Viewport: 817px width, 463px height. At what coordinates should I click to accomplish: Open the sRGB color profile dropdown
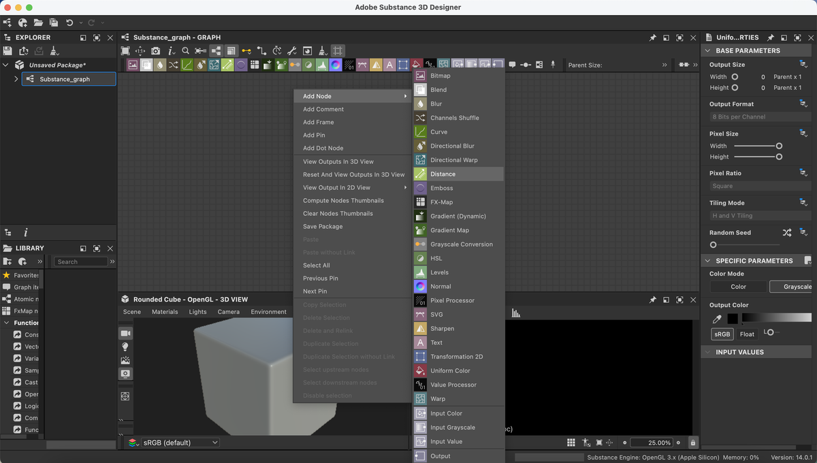click(179, 442)
